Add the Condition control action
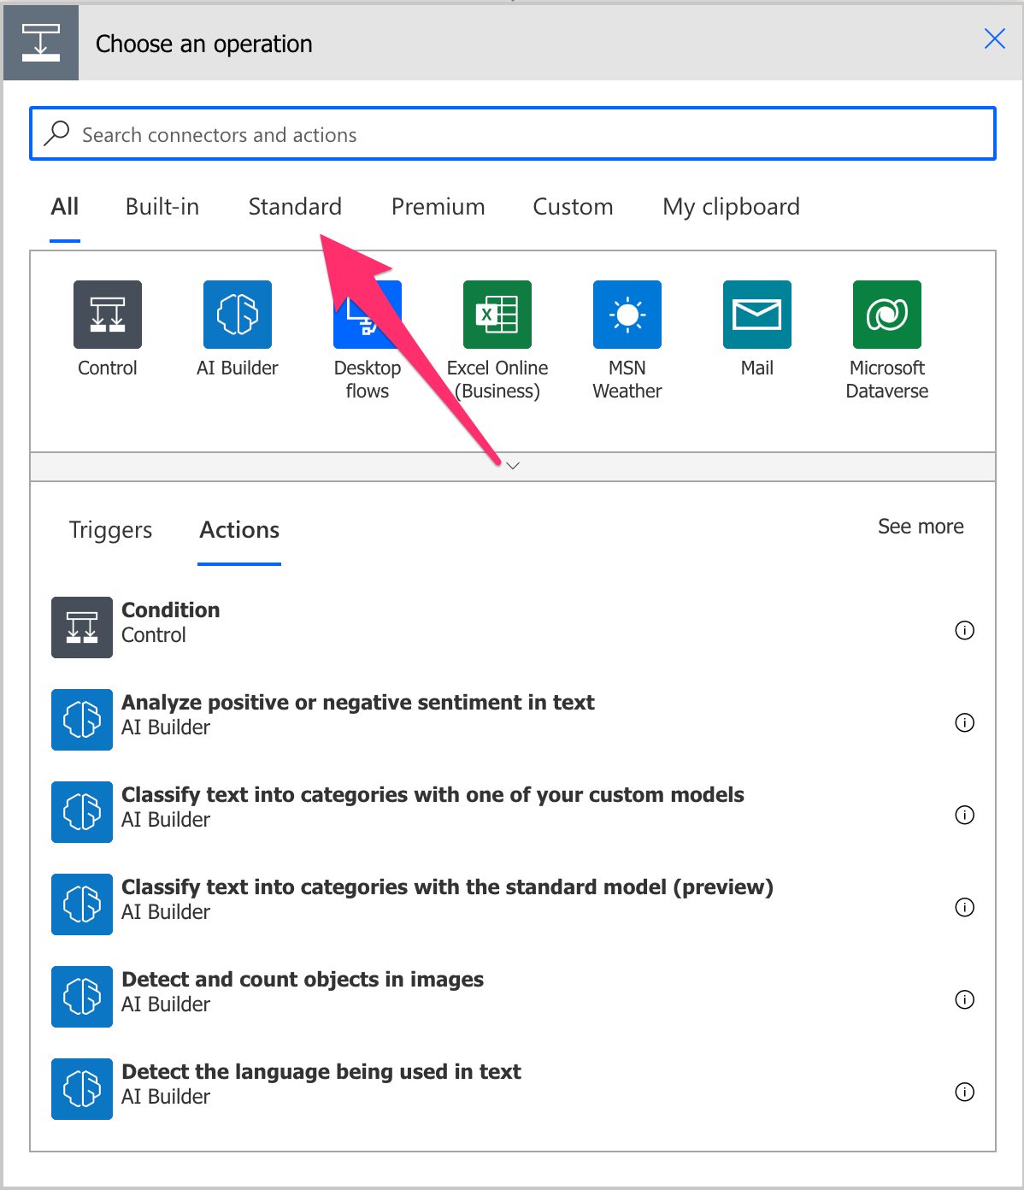1024x1190 pixels. pyautogui.click(x=513, y=627)
